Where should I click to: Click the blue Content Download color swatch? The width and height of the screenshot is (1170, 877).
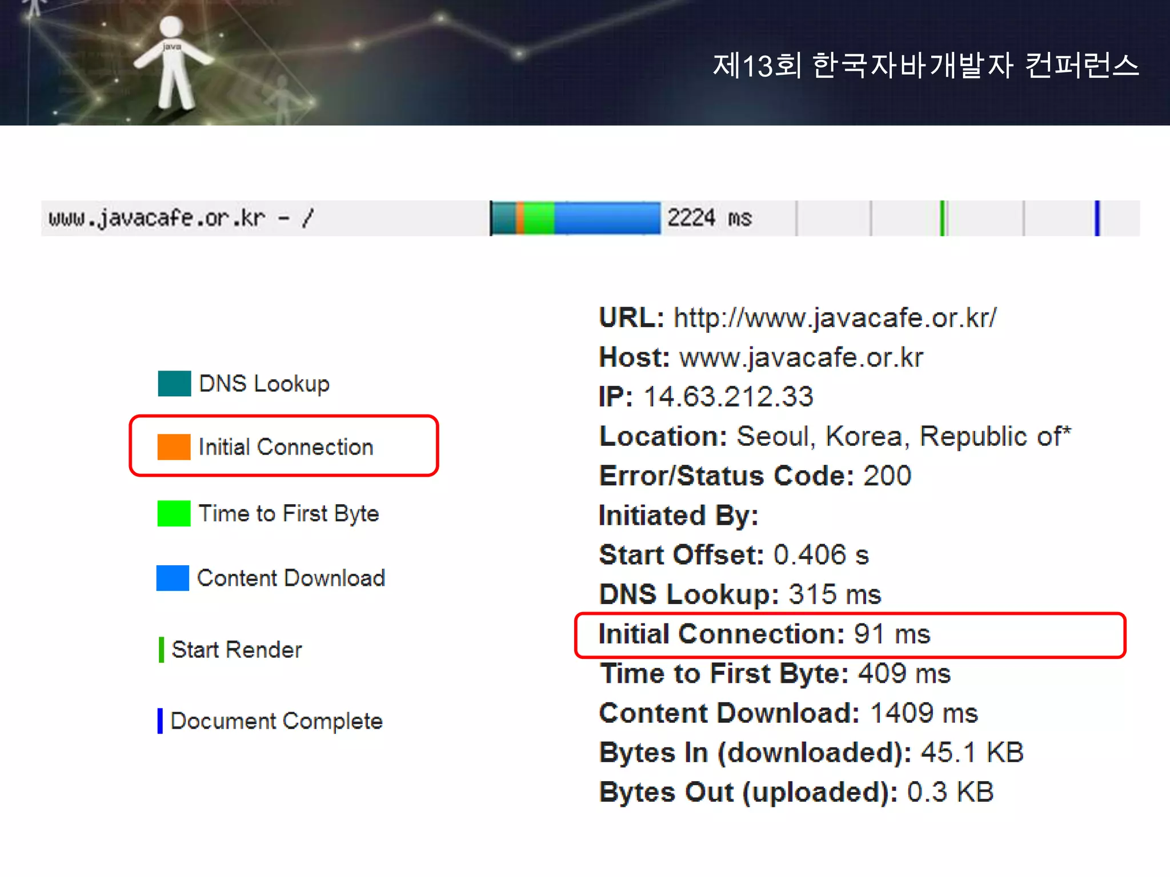pyautogui.click(x=173, y=578)
